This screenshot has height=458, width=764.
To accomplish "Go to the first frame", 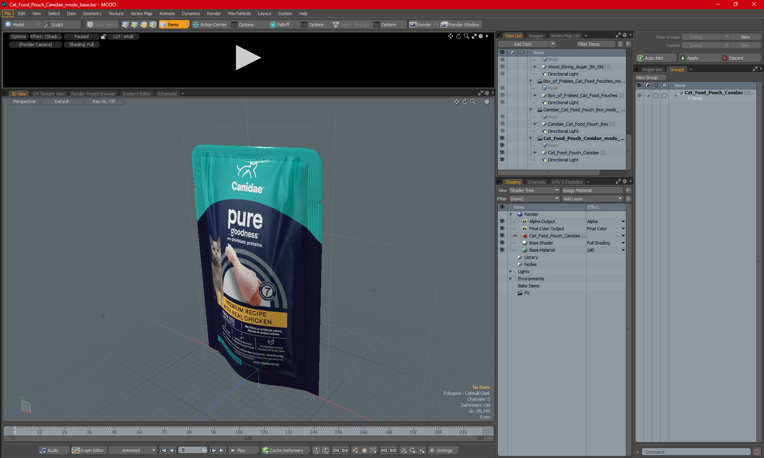I will click(x=163, y=450).
